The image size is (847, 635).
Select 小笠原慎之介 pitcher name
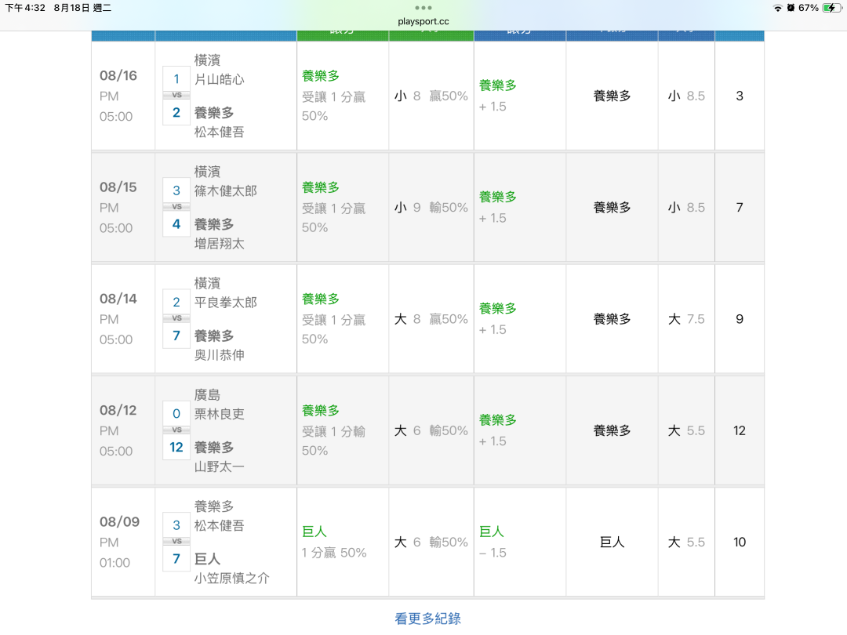click(231, 579)
